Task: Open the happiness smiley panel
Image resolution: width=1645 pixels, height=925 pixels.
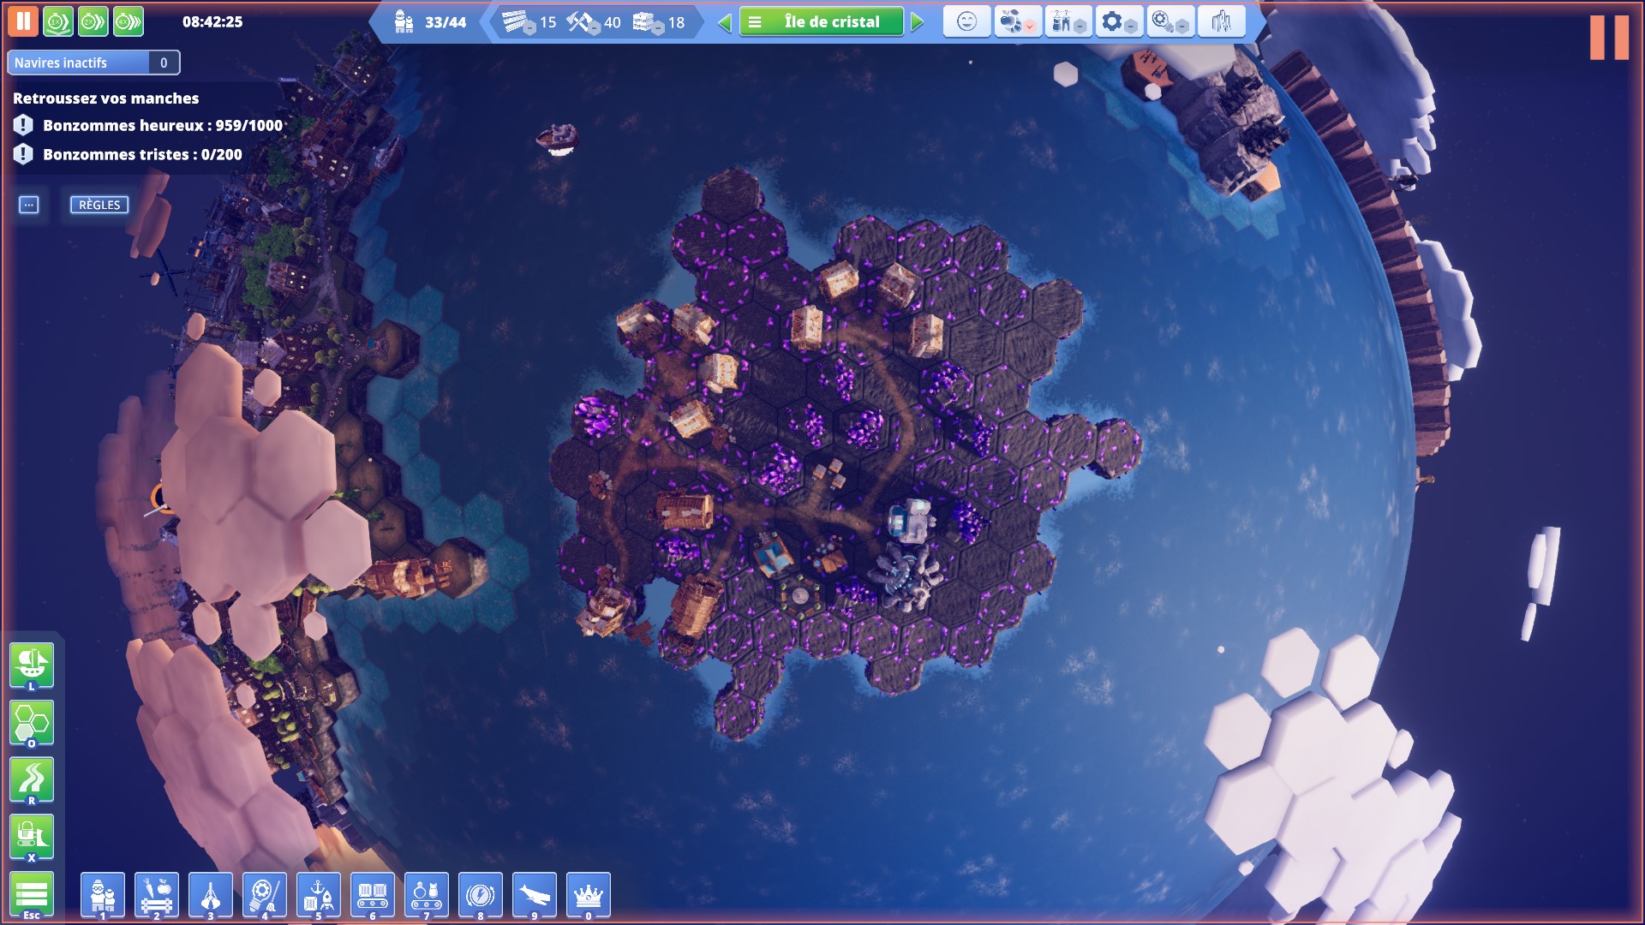Action: 966,21
